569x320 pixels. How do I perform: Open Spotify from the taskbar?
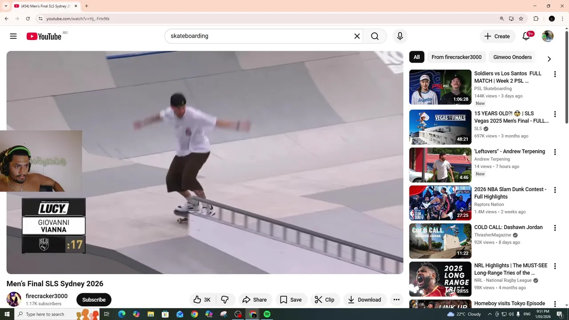pos(267,314)
